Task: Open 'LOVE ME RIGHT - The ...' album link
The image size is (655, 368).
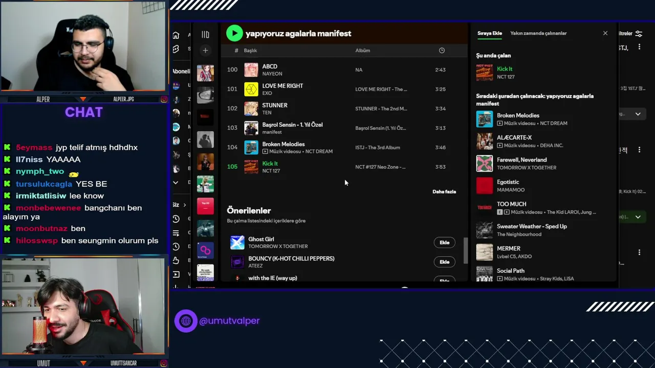Action: pyautogui.click(x=381, y=89)
